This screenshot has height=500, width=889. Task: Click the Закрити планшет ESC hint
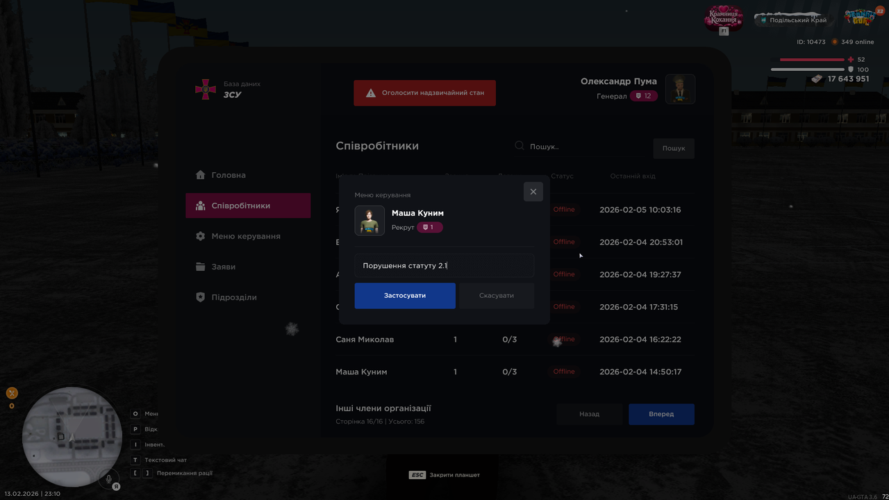click(x=444, y=475)
